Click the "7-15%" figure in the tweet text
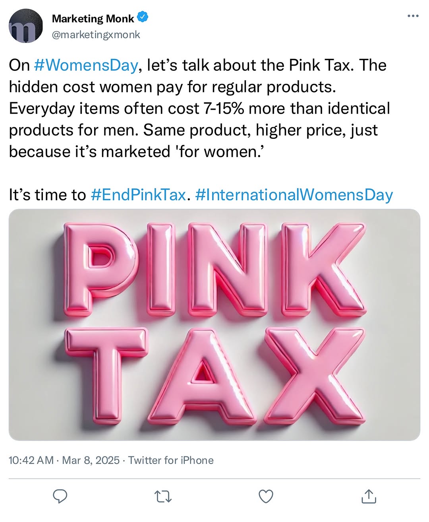Viewport: 429px width, 522px height. click(x=223, y=109)
